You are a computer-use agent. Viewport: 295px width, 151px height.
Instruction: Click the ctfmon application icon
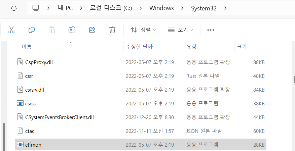tap(20, 144)
